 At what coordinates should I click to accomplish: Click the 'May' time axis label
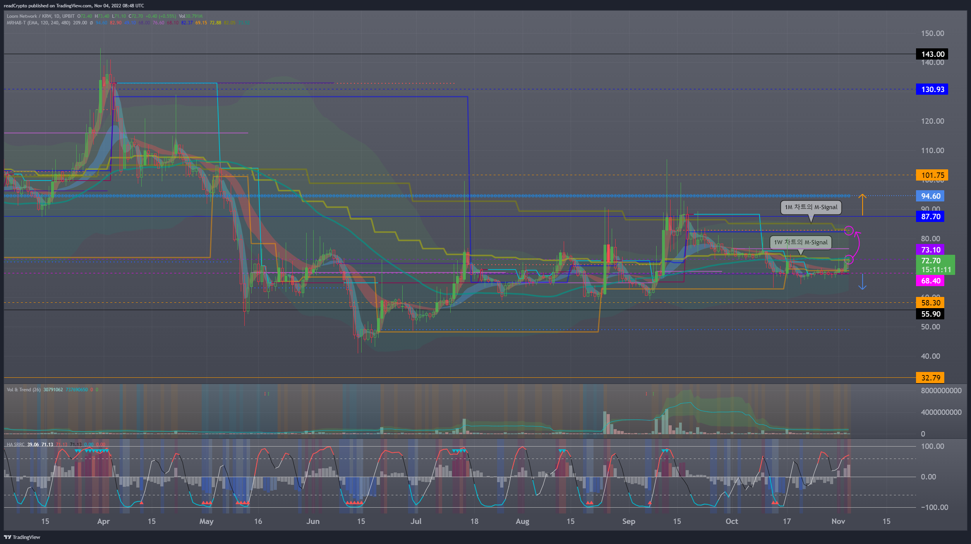coord(206,521)
